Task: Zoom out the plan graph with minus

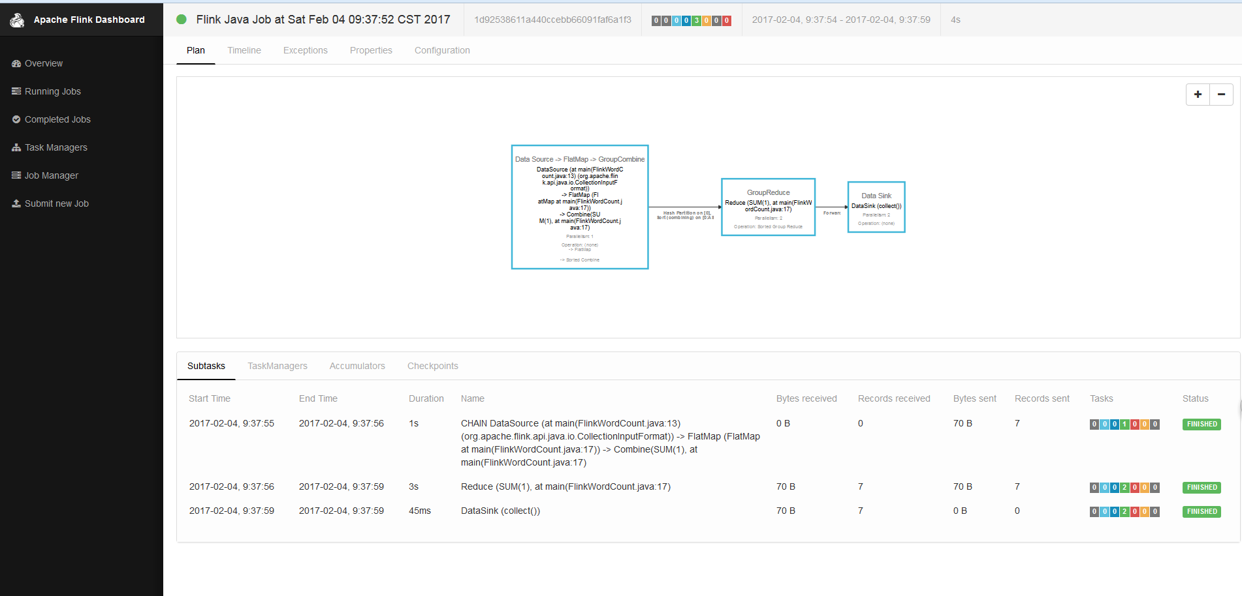Action: tap(1221, 95)
